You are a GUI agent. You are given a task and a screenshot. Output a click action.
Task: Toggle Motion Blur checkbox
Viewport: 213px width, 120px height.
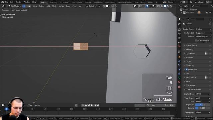coord(187,69)
